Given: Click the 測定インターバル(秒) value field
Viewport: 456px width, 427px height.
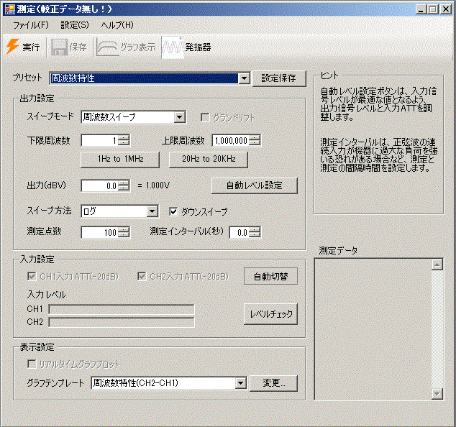Looking at the screenshot, I should point(239,232).
